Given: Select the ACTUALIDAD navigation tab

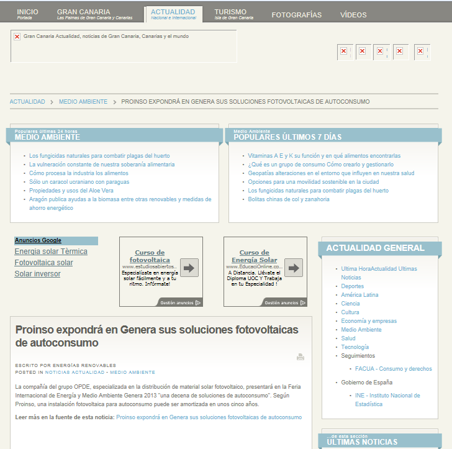Looking at the screenshot, I should 173,14.
